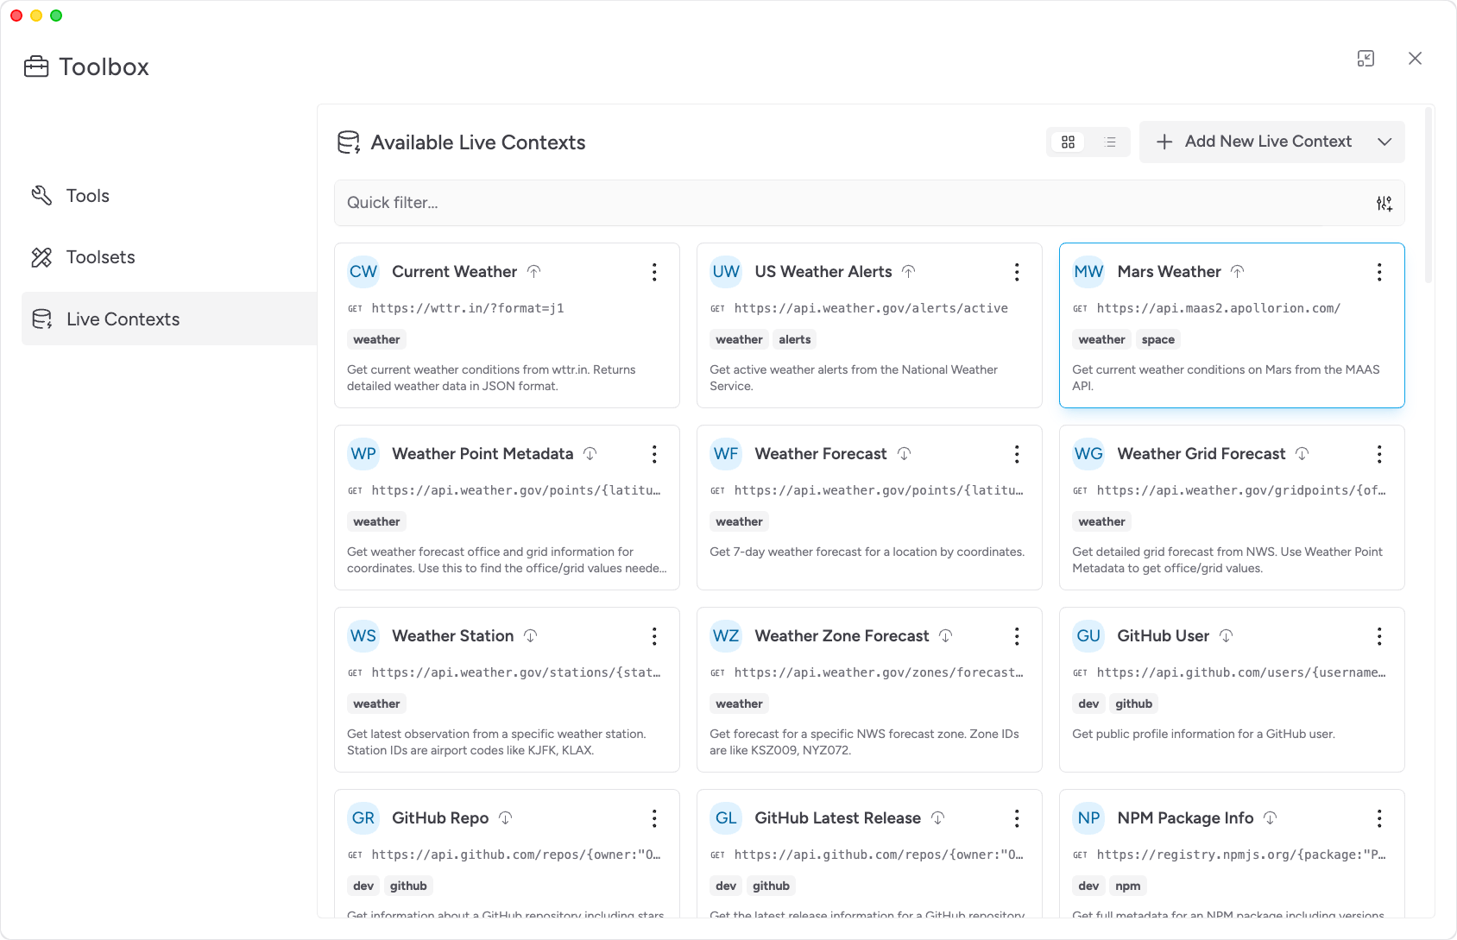This screenshot has width=1457, height=940.
Task: Click the CW avatar on Current Weather card
Action: click(x=363, y=272)
